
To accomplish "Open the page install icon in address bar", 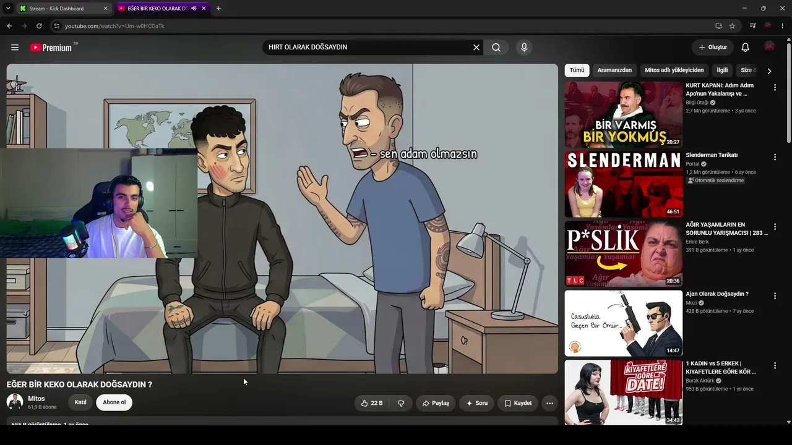I will click(x=718, y=26).
